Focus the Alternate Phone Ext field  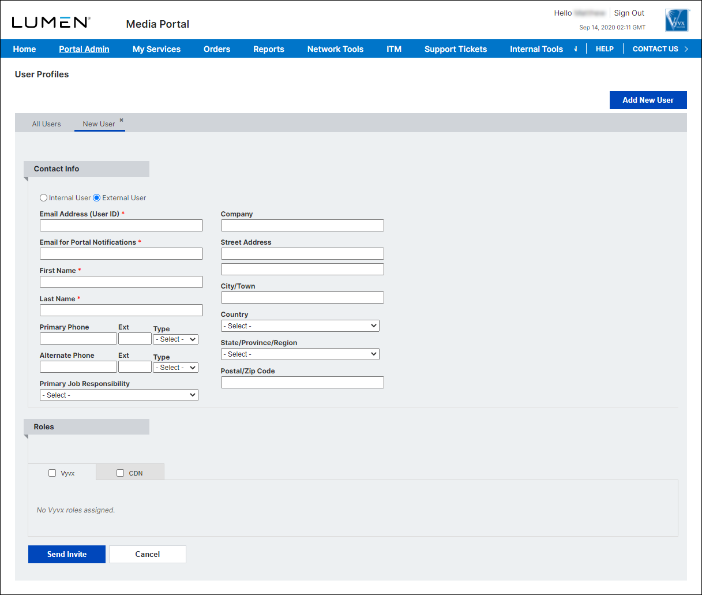tap(135, 367)
